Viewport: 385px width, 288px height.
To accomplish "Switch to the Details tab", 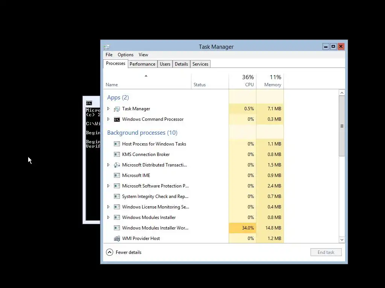I will [181, 64].
